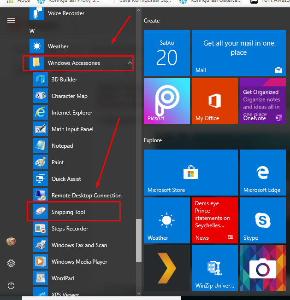Click "Snipping Tool" label text
Viewport: 290px width, 300px height.
click(x=68, y=212)
